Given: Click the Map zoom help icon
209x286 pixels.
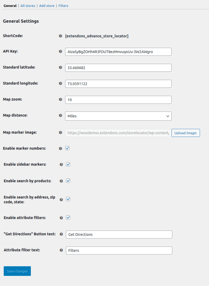Looking at the screenshot, I should click(x=61, y=100).
